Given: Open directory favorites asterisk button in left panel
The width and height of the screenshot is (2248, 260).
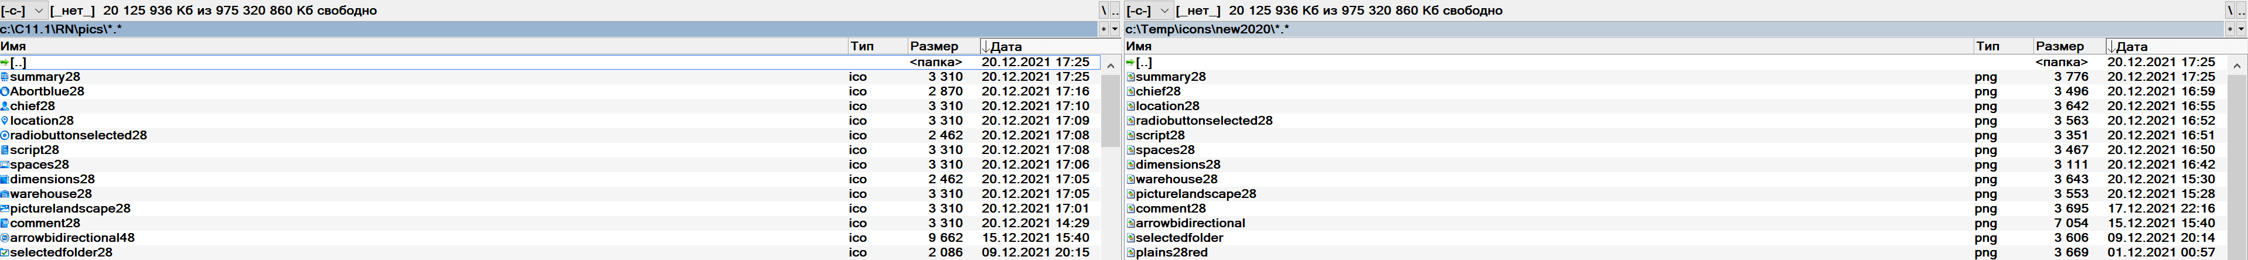Looking at the screenshot, I should click(x=1103, y=29).
